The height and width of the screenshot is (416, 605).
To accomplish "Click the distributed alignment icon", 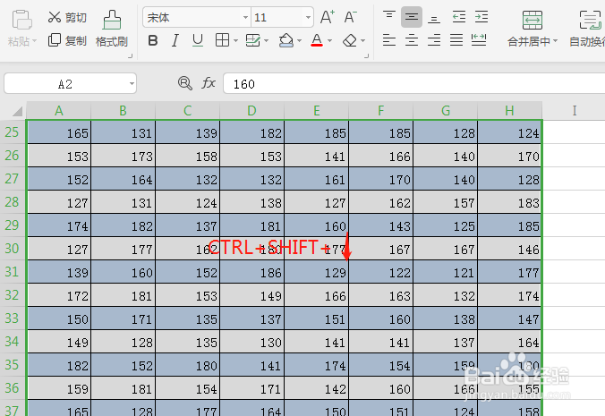I will pyautogui.click(x=479, y=39).
